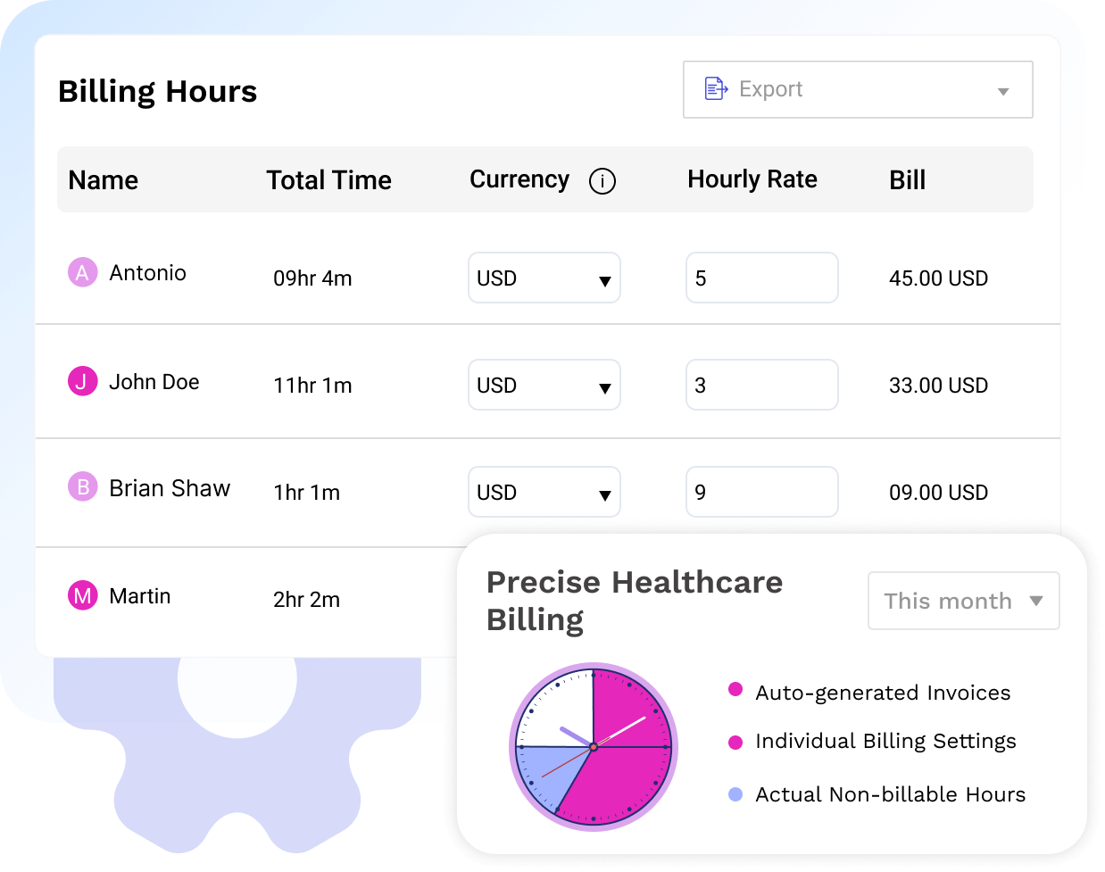Viewport: 1105px width, 872px height.
Task: Click the 09.00 USD bill amount
Action: pyautogui.click(x=939, y=493)
